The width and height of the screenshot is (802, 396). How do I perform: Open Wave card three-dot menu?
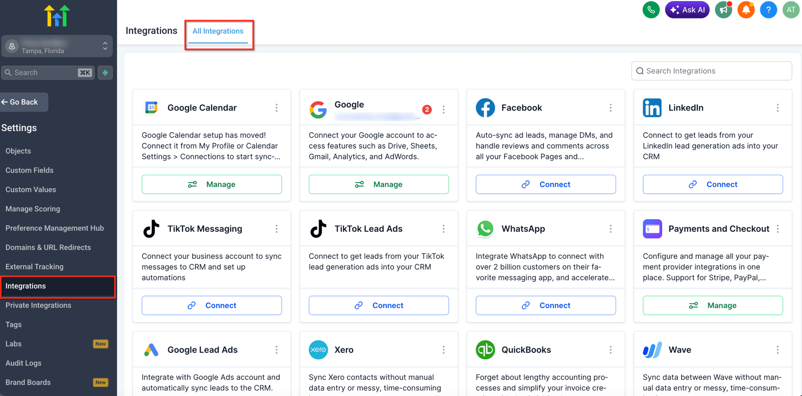click(777, 350)
